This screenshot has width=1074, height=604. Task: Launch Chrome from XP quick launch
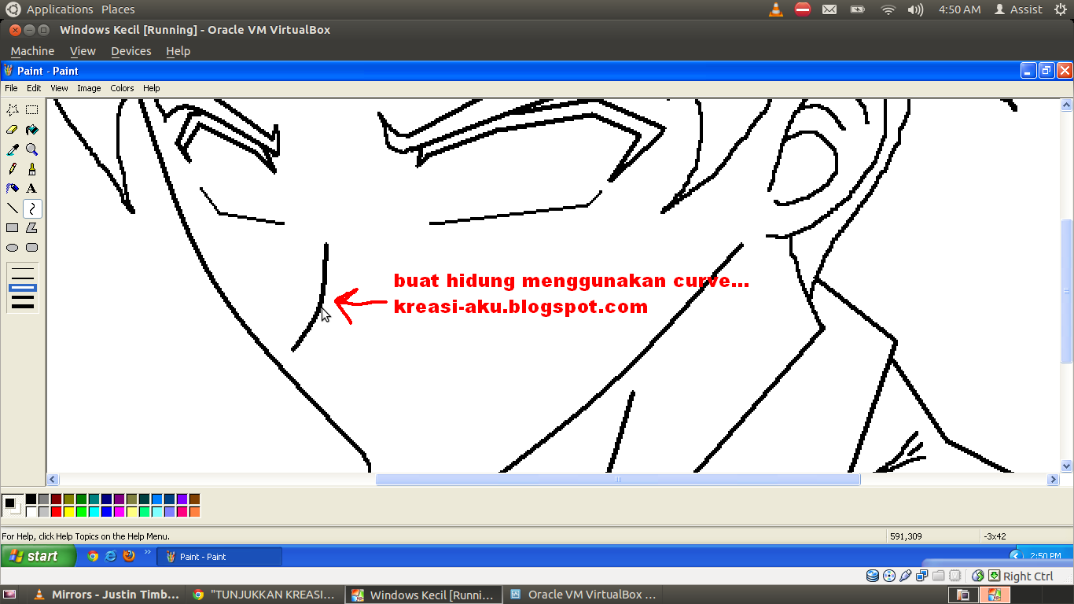[93, 556]
